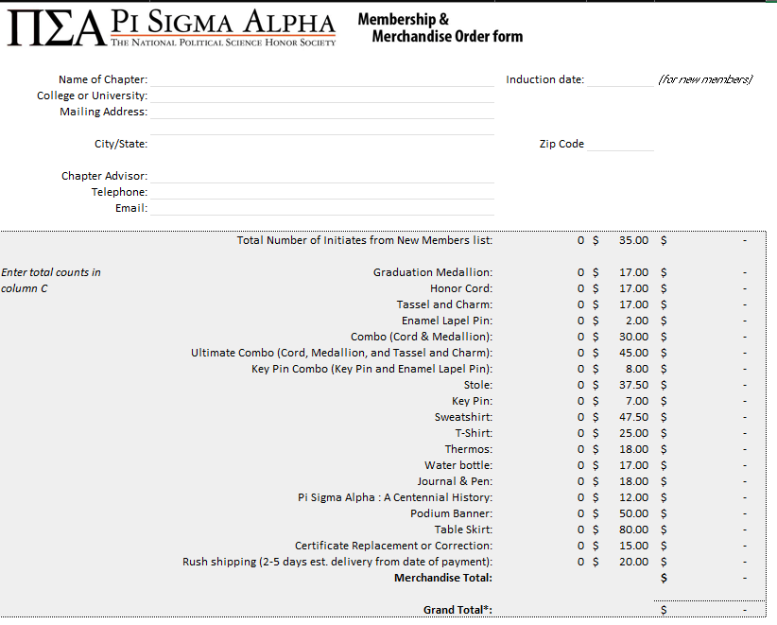
Task: Click the Ultimate Combo quantity cell
Action: (x=541, y=353)
